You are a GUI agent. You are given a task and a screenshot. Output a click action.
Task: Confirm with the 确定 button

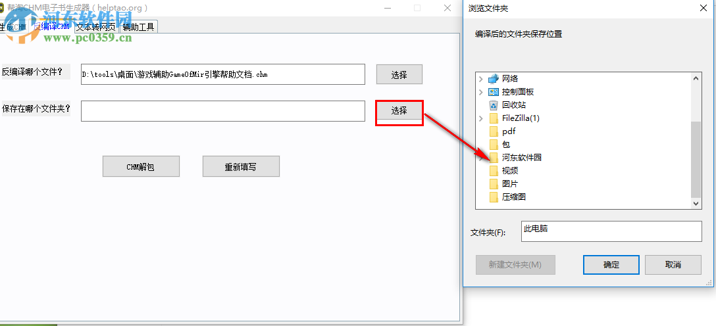pyautogui.click(x=611, y=265)
